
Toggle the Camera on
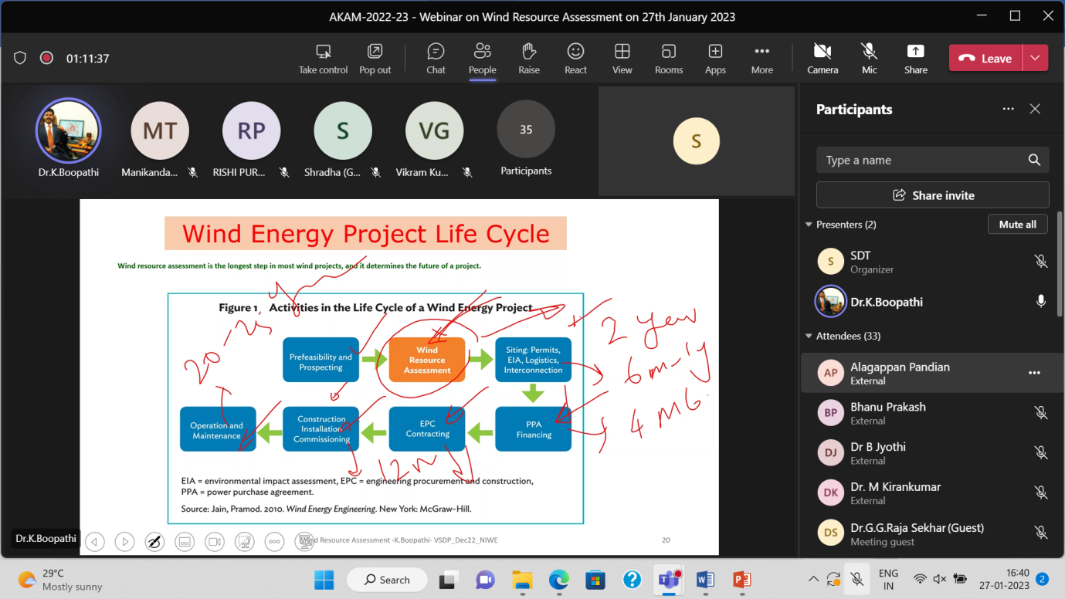click(x=822, y=59)
